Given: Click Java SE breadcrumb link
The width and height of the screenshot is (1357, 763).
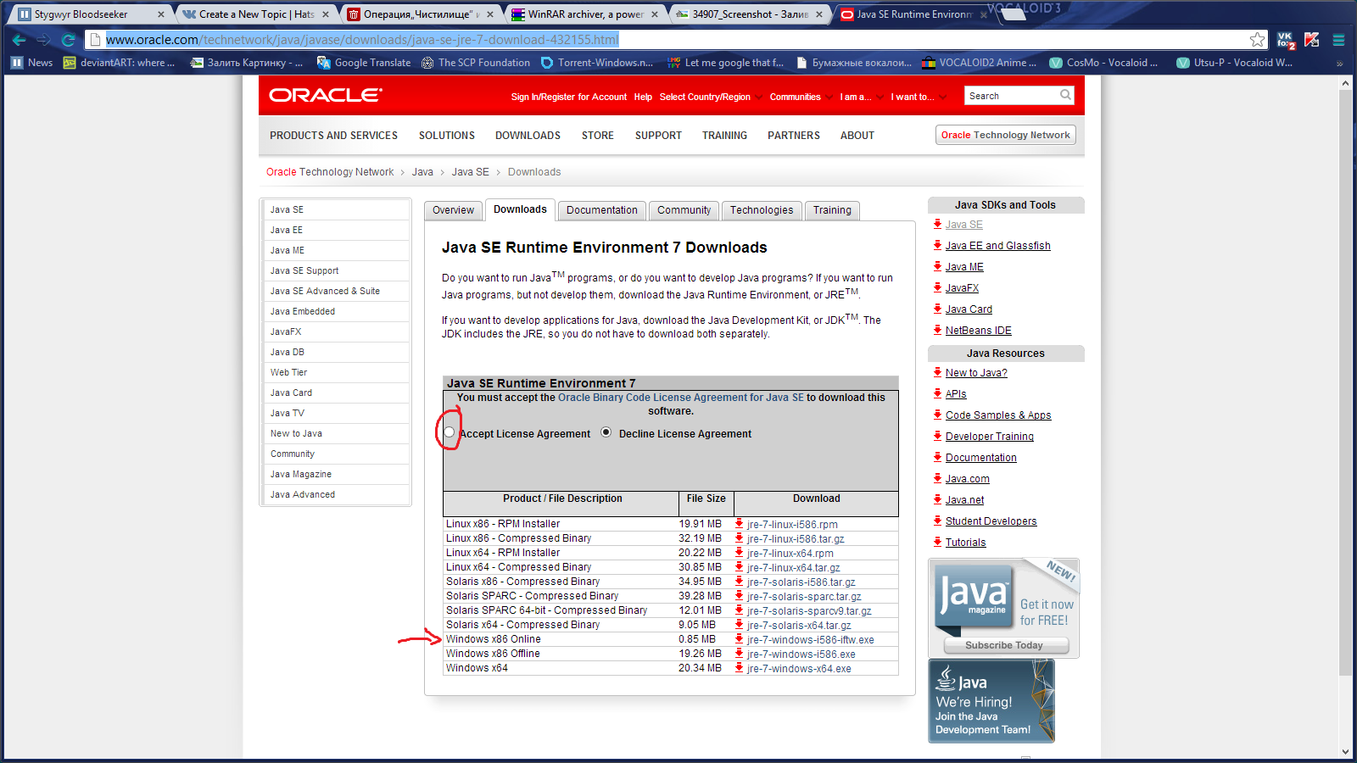Looking at the screenshot, I should [470, 172].
